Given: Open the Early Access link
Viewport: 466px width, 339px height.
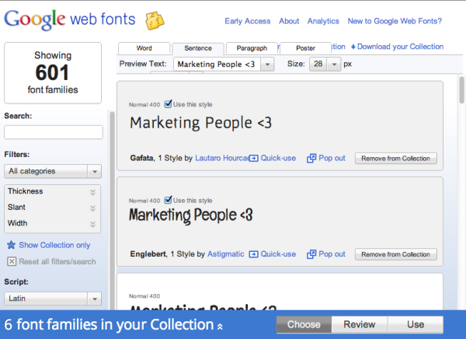Looking at the screenshot, I should point(248,21).
